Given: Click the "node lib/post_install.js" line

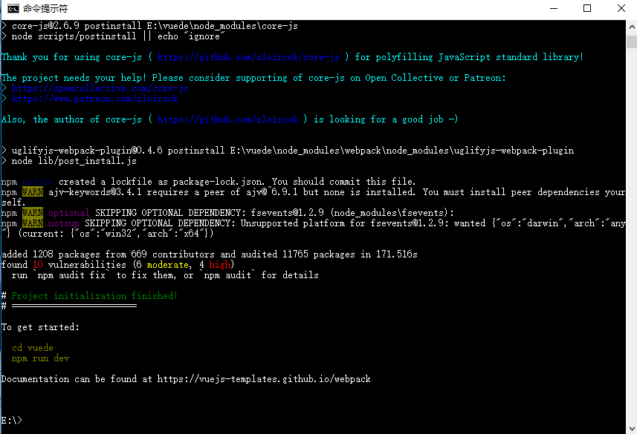Looking at the screenshot, I should (x=74, y=161).
